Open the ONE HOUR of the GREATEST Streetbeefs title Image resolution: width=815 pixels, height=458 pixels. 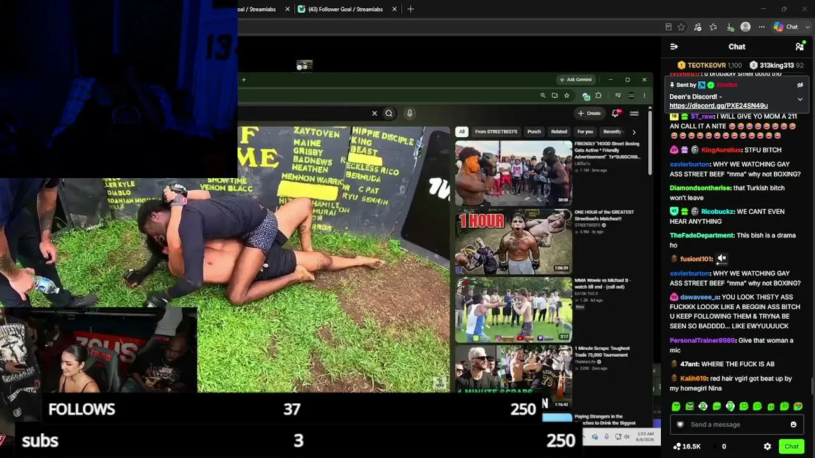click(x=604, y=215)
